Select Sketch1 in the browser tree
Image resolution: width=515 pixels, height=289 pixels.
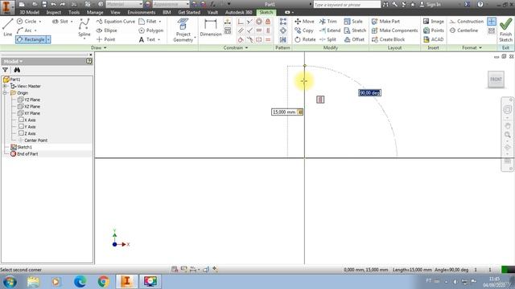22,147
